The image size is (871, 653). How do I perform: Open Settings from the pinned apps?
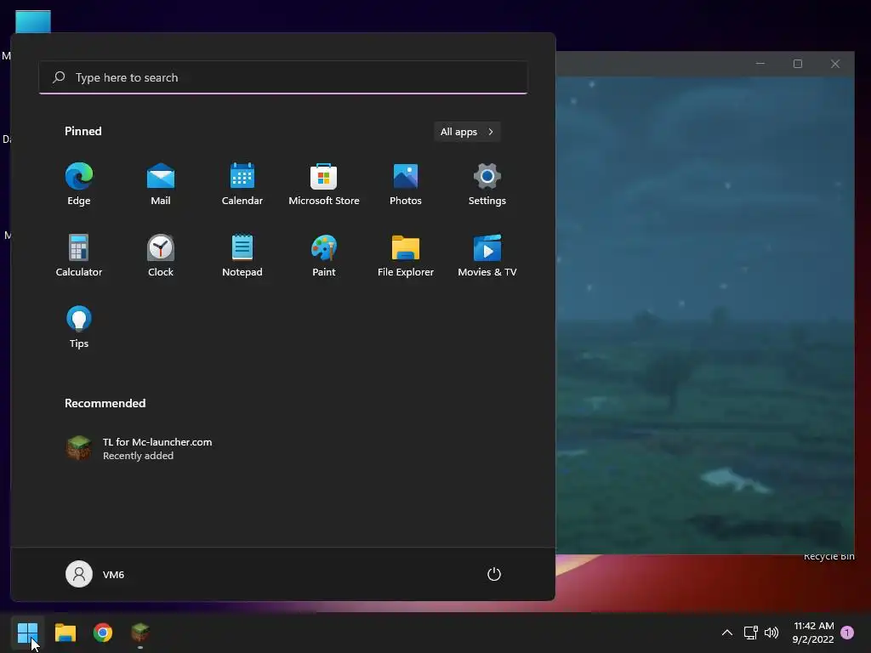click(487, 185)
